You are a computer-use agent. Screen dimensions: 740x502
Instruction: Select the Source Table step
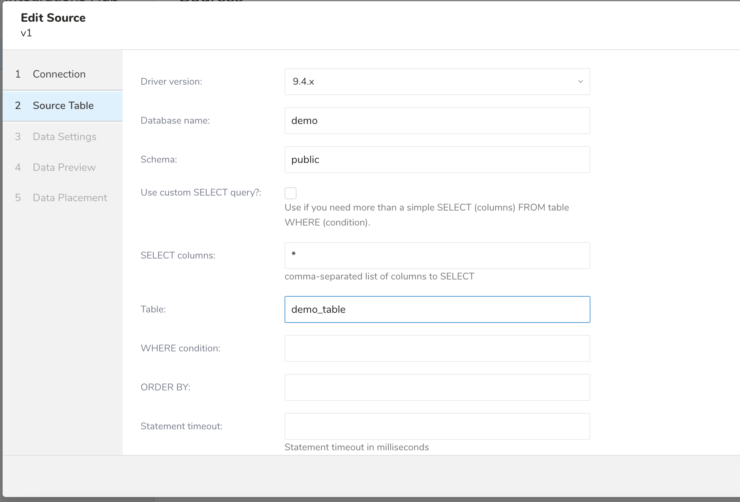click(63, 106)
